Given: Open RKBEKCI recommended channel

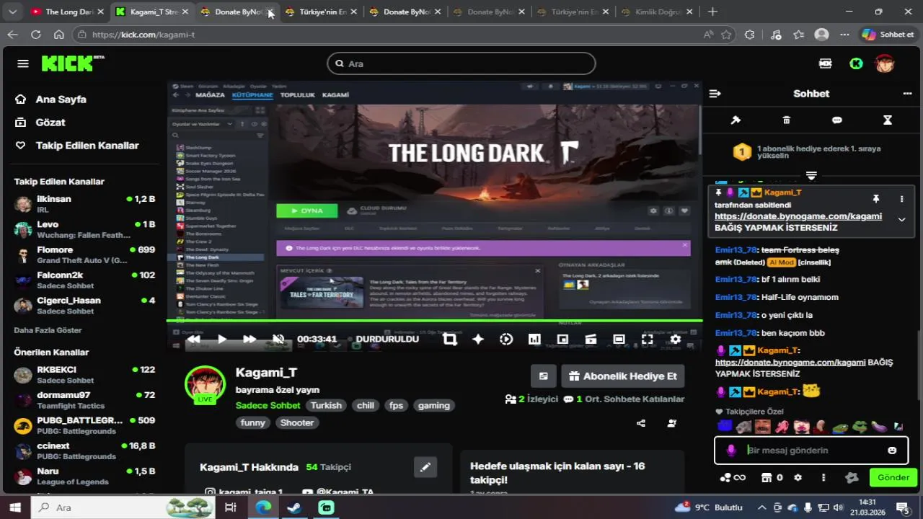Looking at the screenshot, I should point(85,374).
